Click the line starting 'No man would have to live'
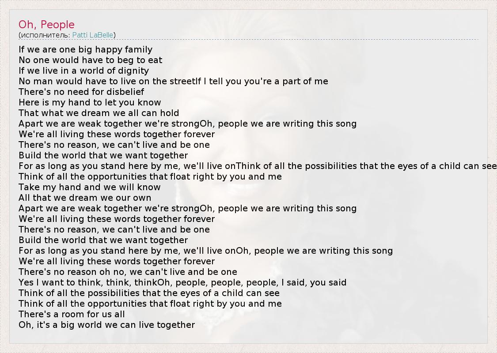The width and height of the screenshot is (497, 353). 173,81
